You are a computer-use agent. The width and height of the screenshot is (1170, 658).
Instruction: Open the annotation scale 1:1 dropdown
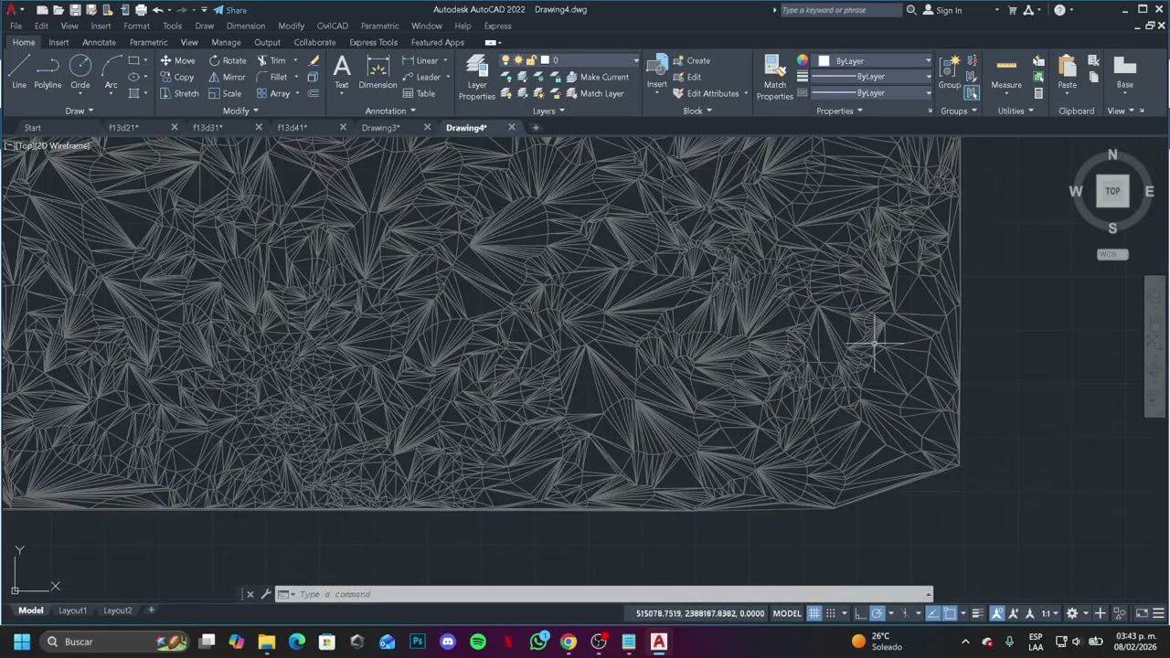click(1049, 613)
